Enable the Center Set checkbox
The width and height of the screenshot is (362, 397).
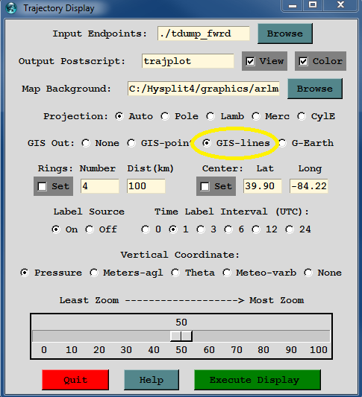(216, 186)
